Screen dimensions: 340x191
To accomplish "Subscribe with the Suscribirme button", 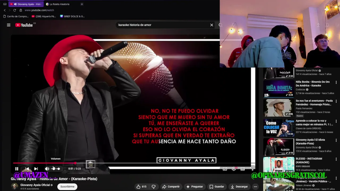I will click(x=67, y=187).
